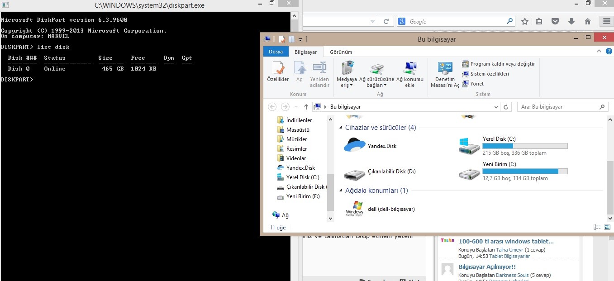Viewport: 614px width, 281px height.
Task: Expand the address bar history dropdown
Action: (x=496, y=107)
